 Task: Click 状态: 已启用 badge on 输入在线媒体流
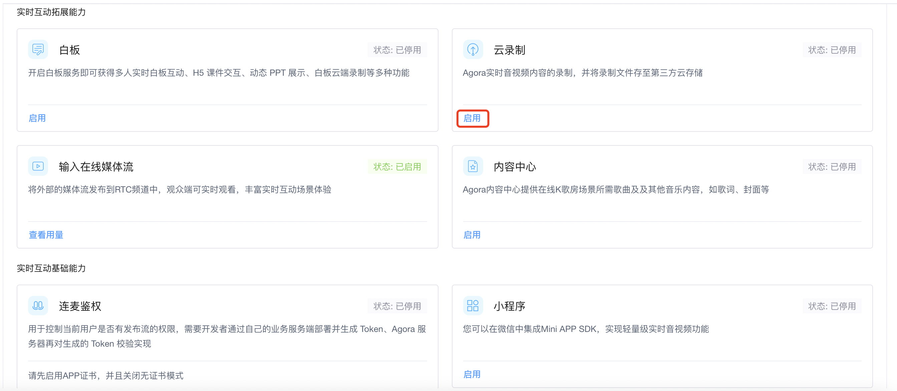[397, 166]
